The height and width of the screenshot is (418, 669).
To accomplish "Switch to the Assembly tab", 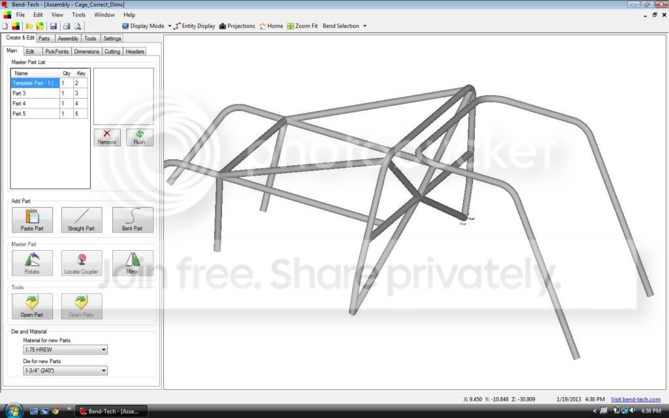I will 68,39.
